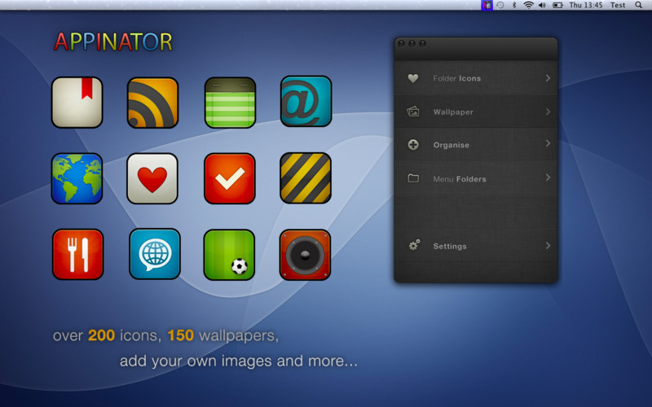
Task: Expand the Menu Folders chevron
Action: (x=548, y=177)
